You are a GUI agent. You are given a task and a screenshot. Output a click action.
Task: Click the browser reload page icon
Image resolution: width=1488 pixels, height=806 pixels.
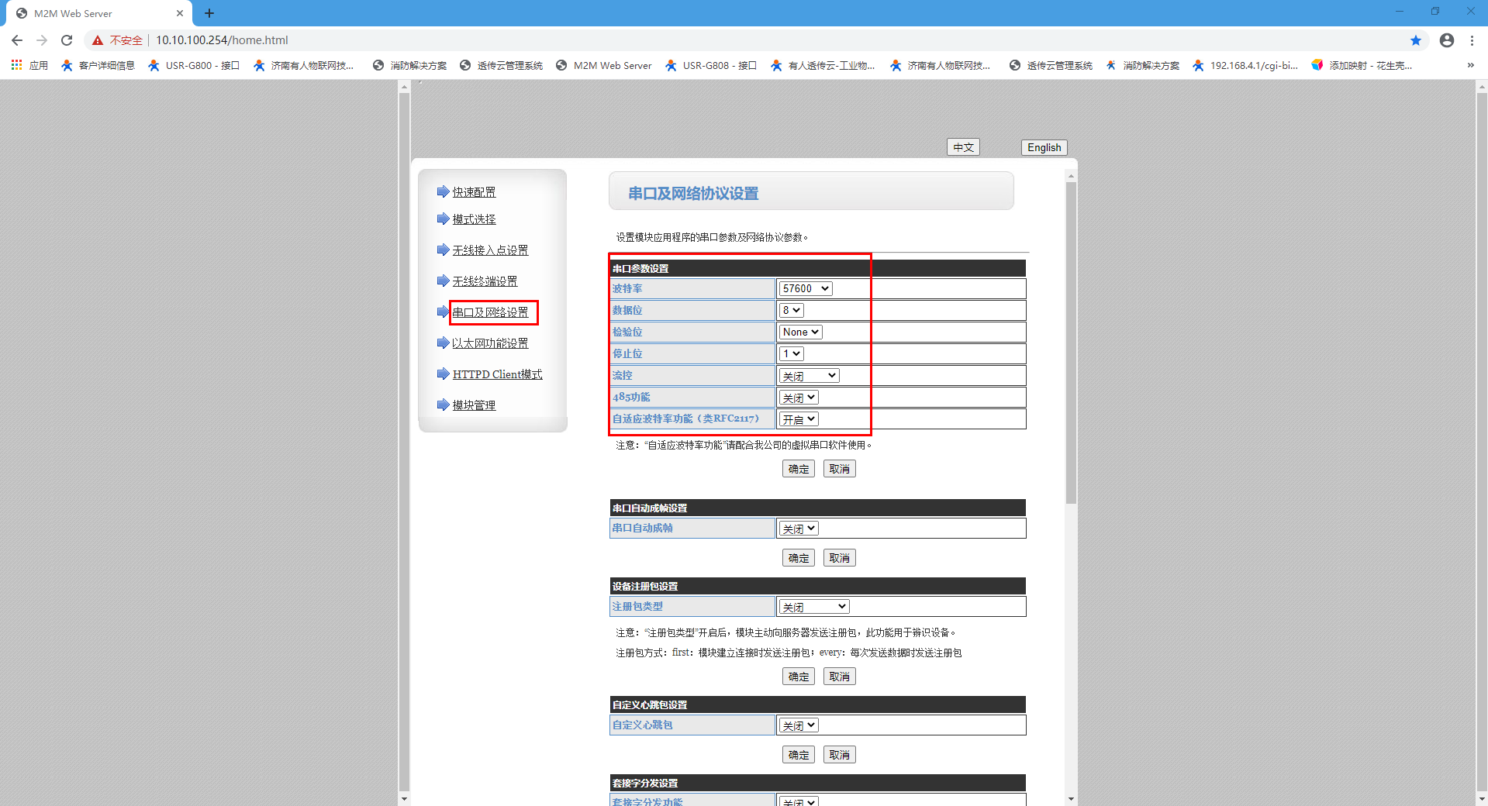tap(67, 40)
